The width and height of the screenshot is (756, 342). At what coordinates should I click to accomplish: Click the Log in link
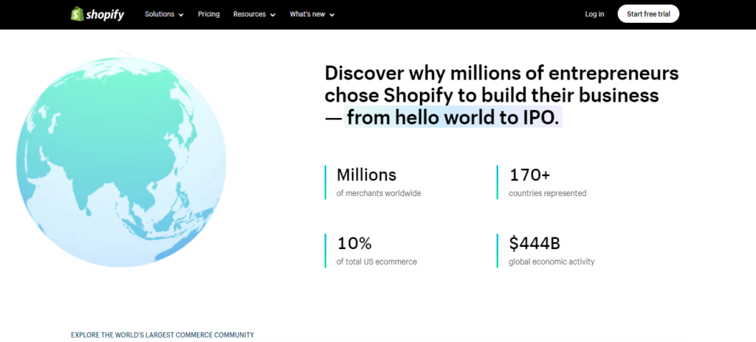(x=594, y=14)
